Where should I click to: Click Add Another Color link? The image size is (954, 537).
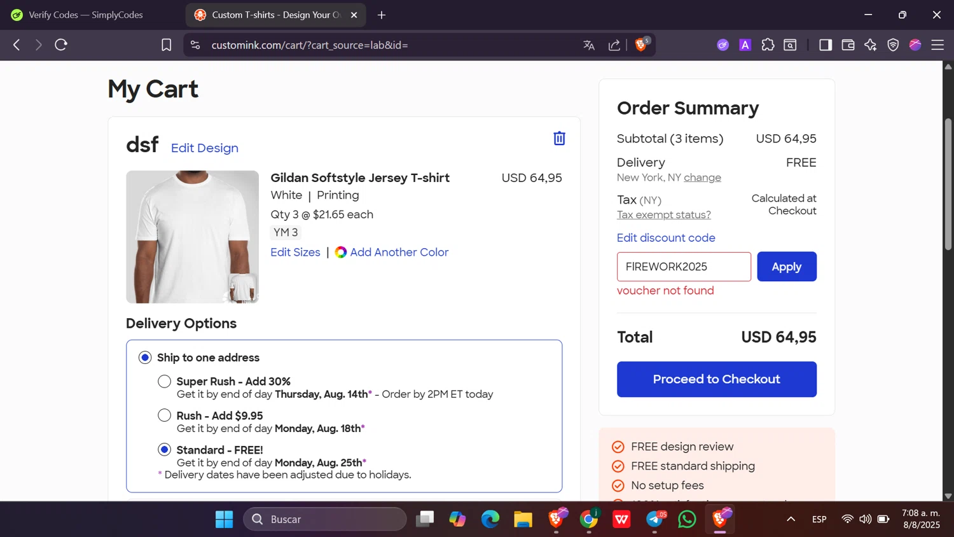coord(399,252)
